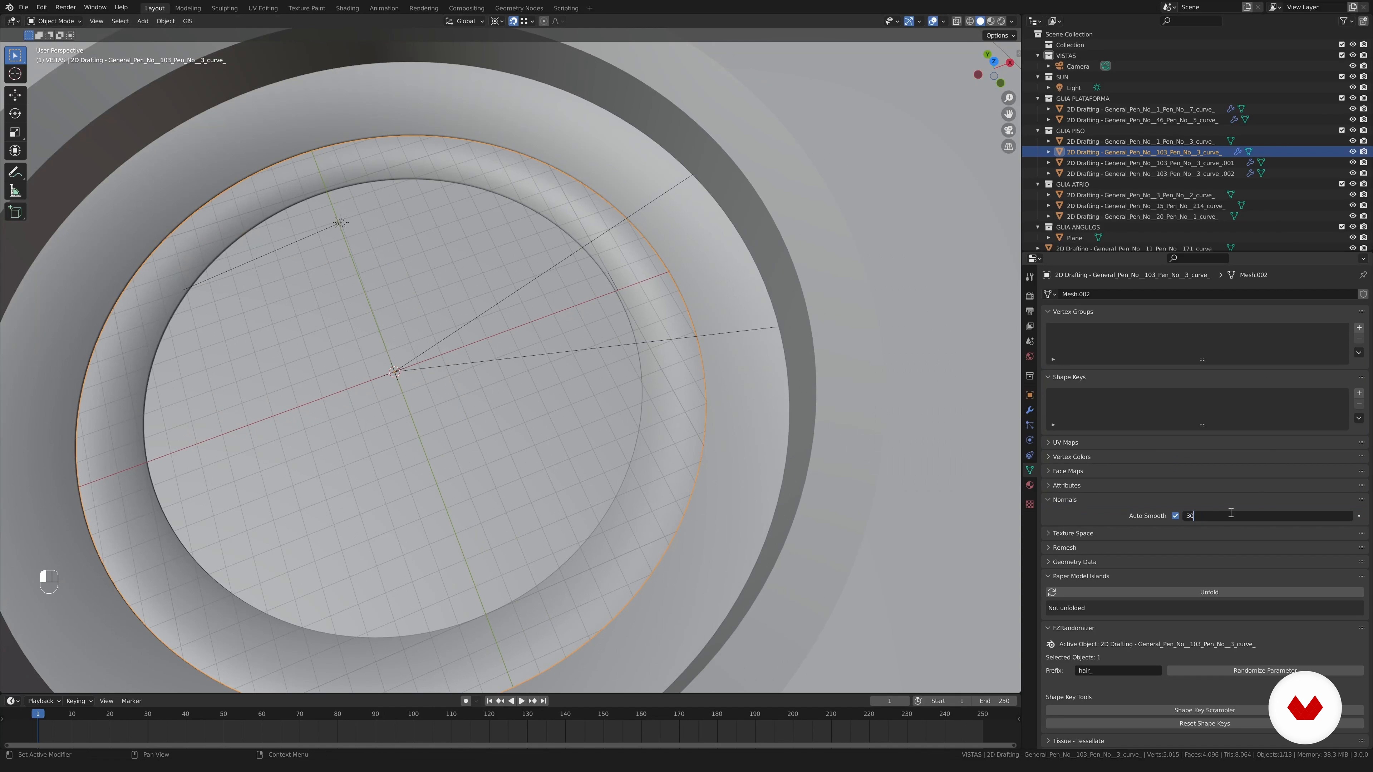Screen dimensions: 1373x772
Task: Click the Randomize Parameter button
Action: 1265,670
